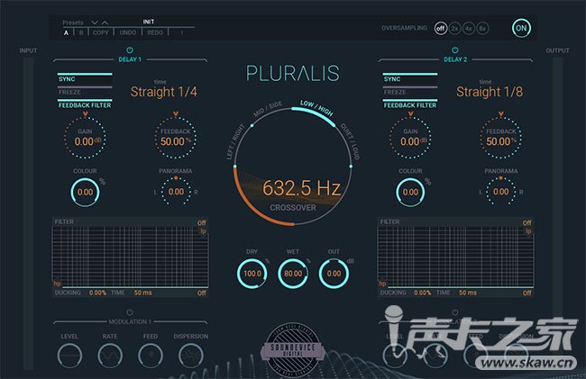Click Delay 1 filter graph display
The height and width of the screenshot is (379, 586).
[130, 257]
